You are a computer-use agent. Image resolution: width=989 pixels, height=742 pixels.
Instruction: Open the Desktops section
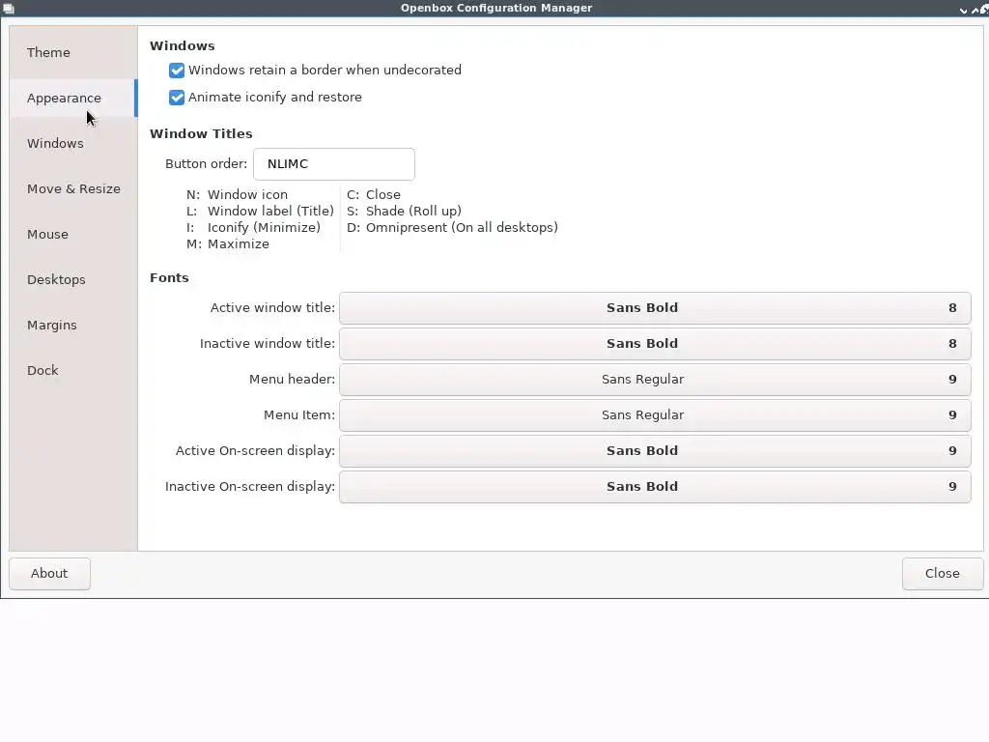point(73,279)
